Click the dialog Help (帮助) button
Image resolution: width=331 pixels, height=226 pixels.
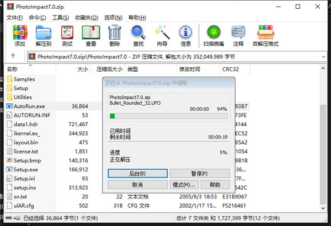tap(215, 185)
